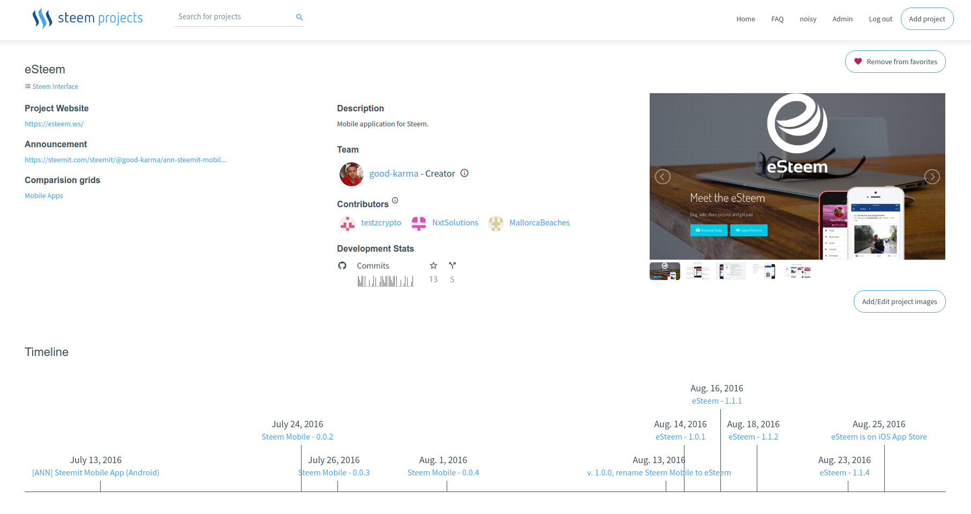Viewport: 971px width, 514px height.
Task: Click MallorcaBeaches' avatar icon
Action: click(496, 223)
